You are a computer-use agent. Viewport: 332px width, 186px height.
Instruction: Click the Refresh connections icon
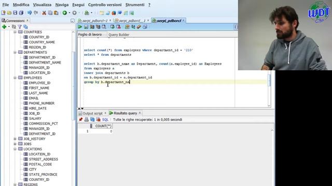click(x=14, y=26)
